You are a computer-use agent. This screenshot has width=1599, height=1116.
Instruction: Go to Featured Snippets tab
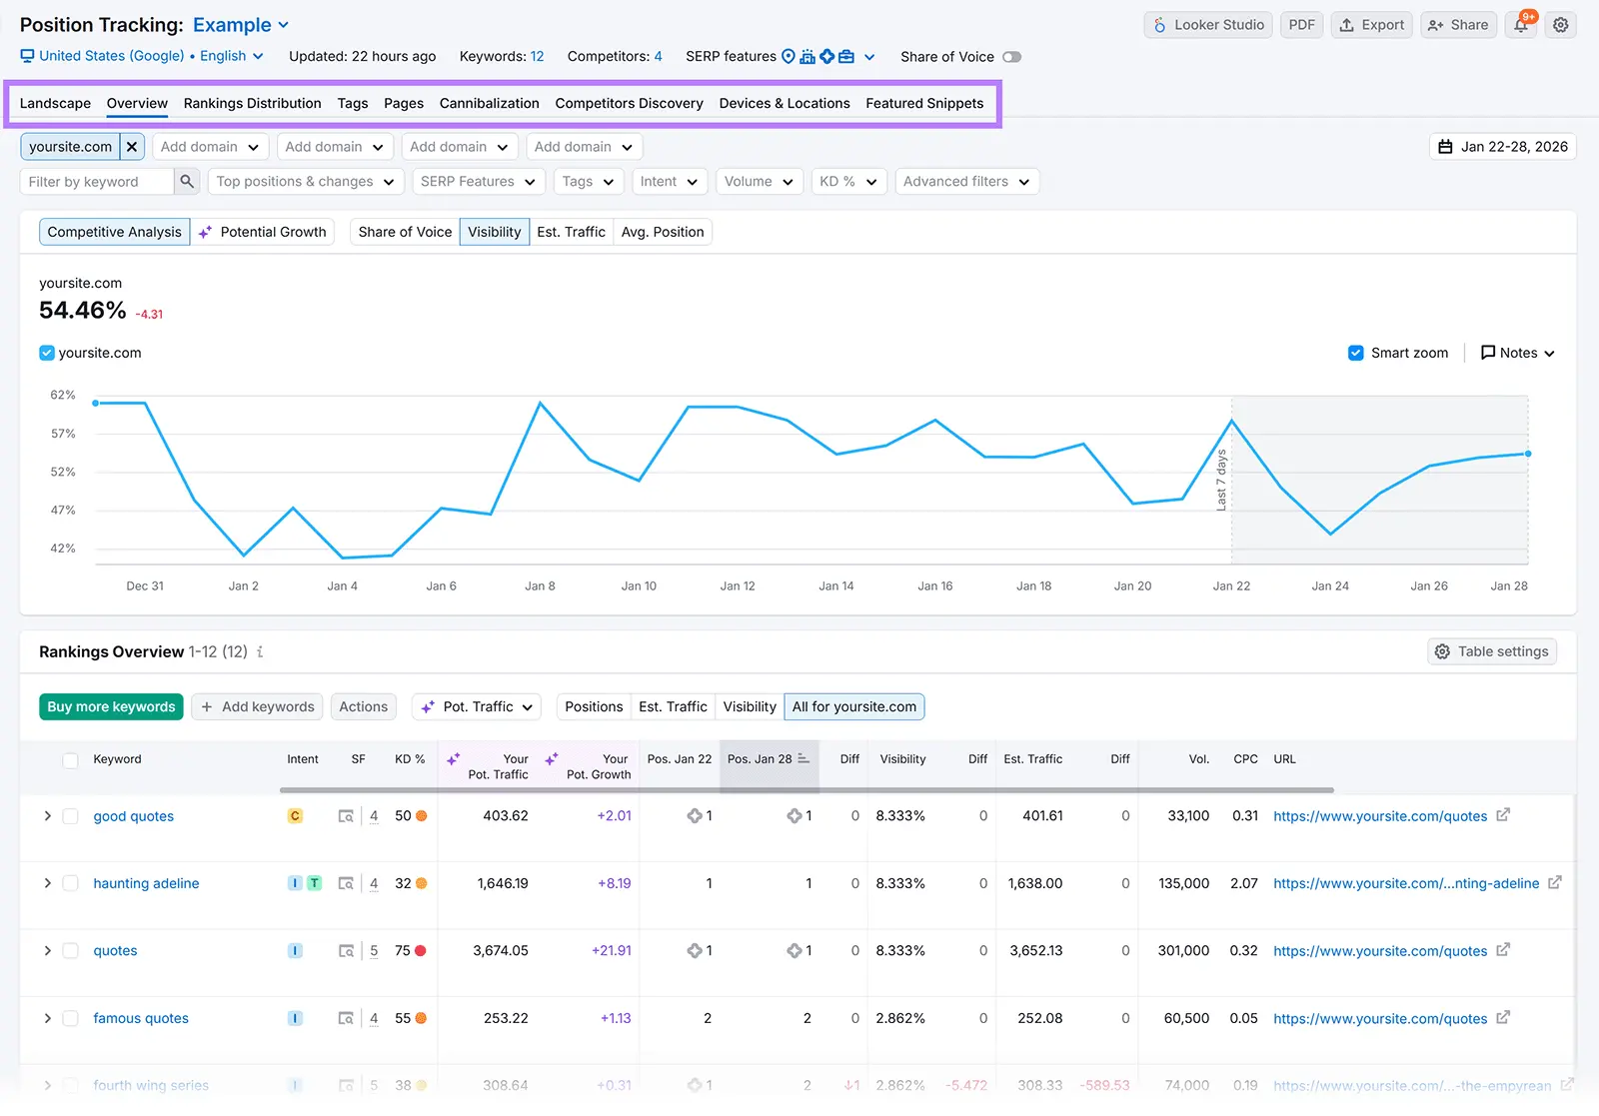coord(924,103)
